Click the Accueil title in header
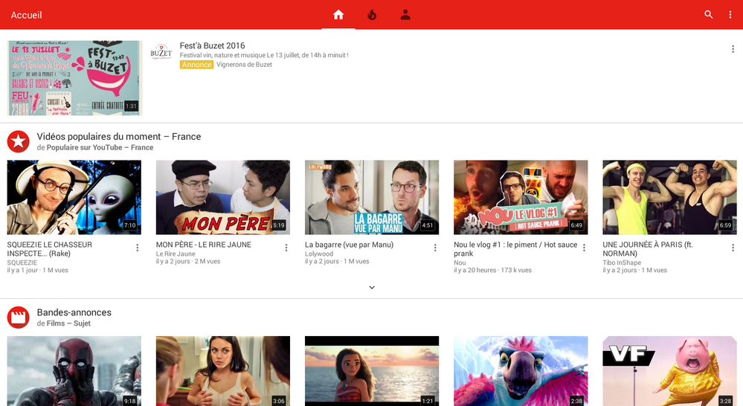 [26, 15]
